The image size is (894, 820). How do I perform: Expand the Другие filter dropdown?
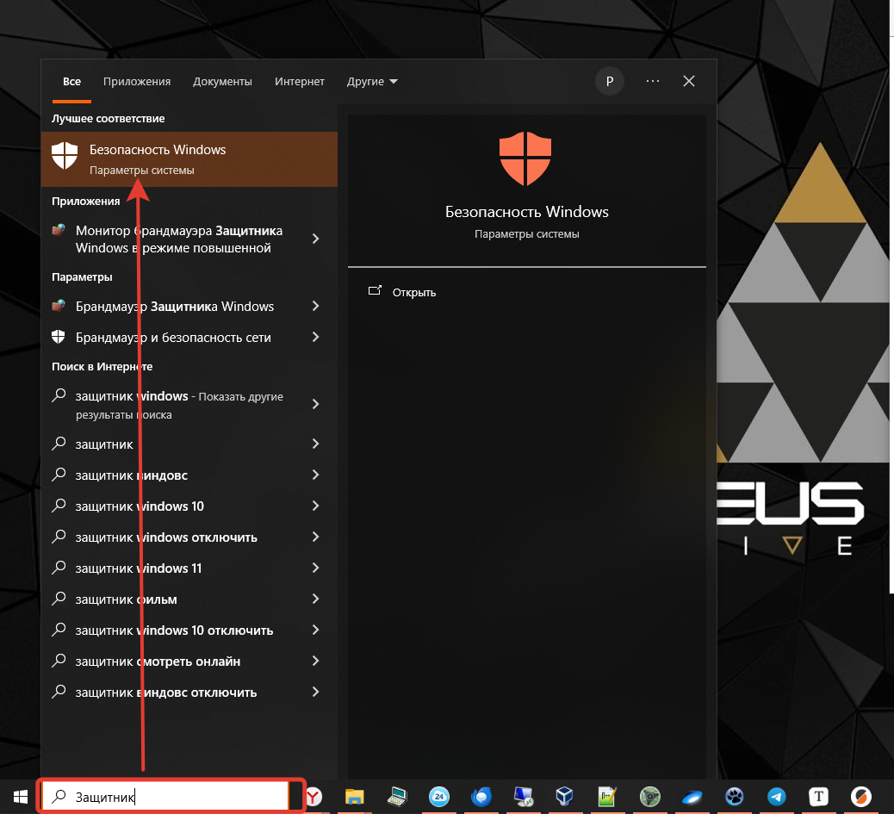(372, 81)
